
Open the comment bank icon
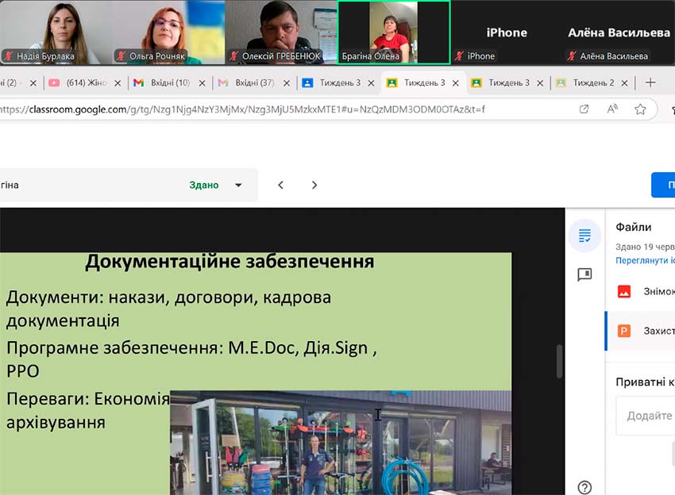coord(585,274)
